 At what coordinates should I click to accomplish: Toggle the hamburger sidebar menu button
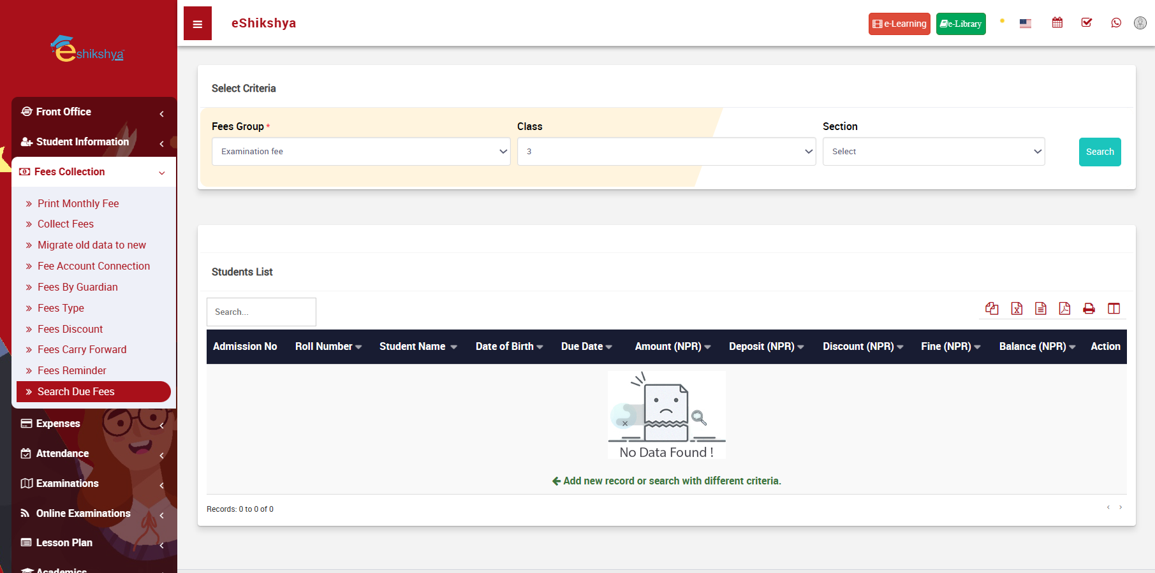pos(198,24)
